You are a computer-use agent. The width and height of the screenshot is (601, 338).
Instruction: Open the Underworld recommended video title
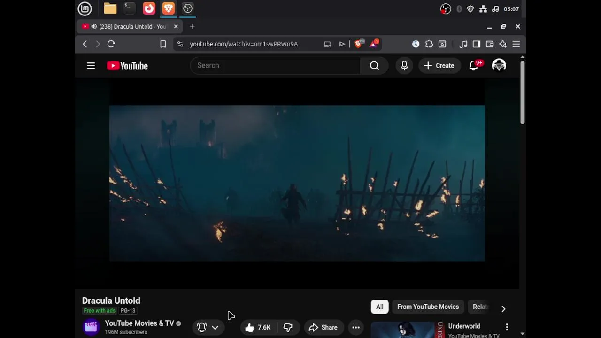pyautogui.click(x=464, y=326)
